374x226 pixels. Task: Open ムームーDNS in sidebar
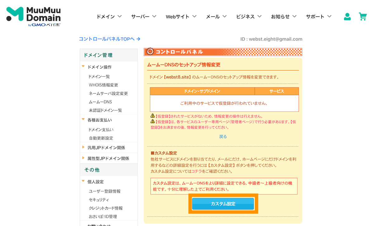[100, 102]
